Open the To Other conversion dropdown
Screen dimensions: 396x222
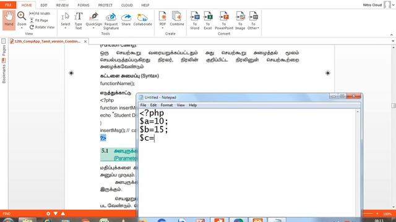coord(253,20)
